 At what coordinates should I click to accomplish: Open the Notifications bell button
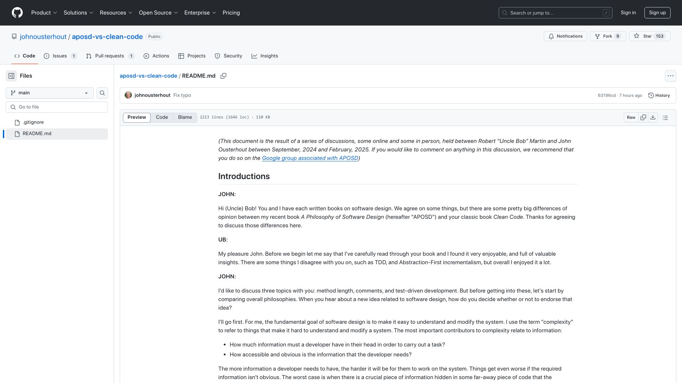565,36
